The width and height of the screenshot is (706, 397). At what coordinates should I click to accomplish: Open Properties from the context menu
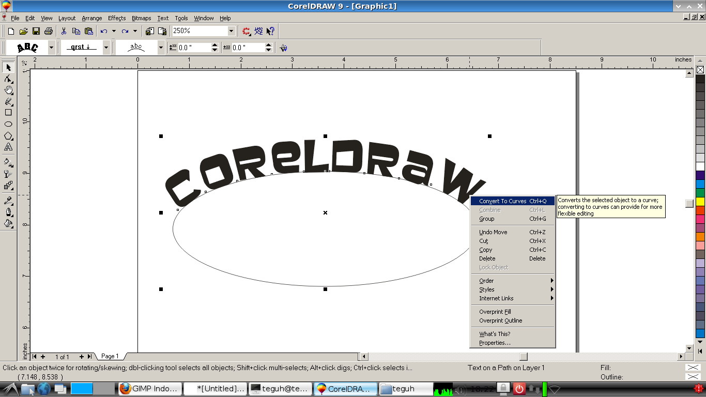tap(512, 343)
